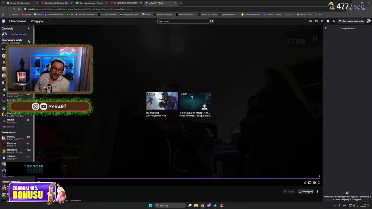
Task: Open the Obserwowane tab
Action: tap(18, 21)
